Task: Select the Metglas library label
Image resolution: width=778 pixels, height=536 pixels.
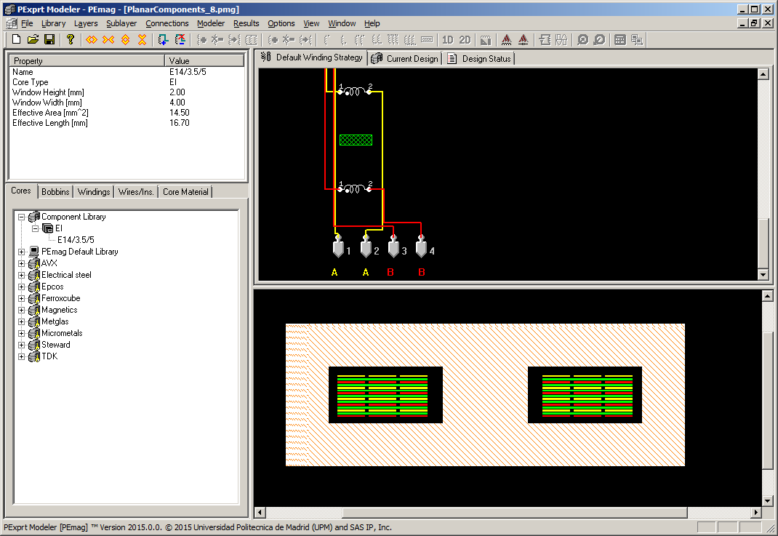Action: [55, 321]
